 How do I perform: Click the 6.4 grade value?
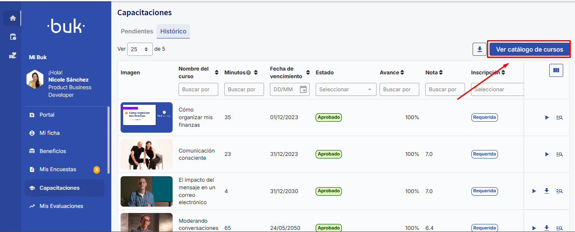429,228
